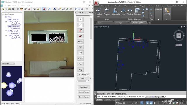Toggle ortho mode in status bar
The width and height of the screenshot is (187, 105).
tap(133, 103)
